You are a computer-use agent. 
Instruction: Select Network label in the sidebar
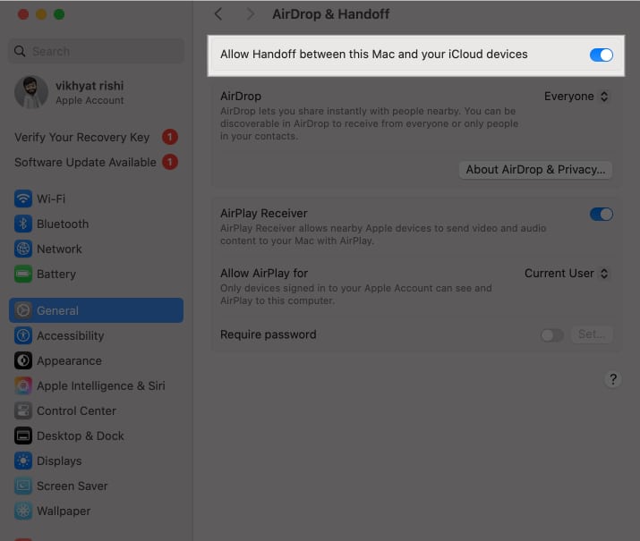pos(59,249)
